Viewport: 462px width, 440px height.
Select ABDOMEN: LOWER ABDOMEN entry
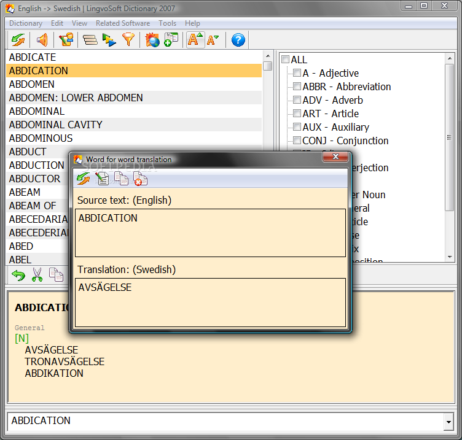[134, 98]
